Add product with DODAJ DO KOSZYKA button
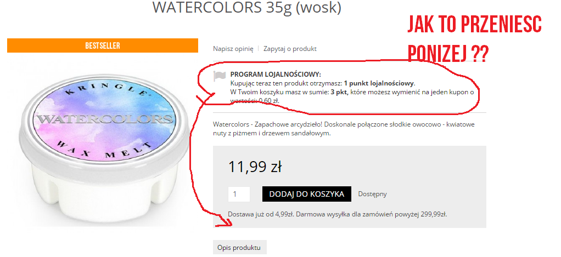This screenshot has height=257, width=561. pyautogui.click(x=307, y=194)
